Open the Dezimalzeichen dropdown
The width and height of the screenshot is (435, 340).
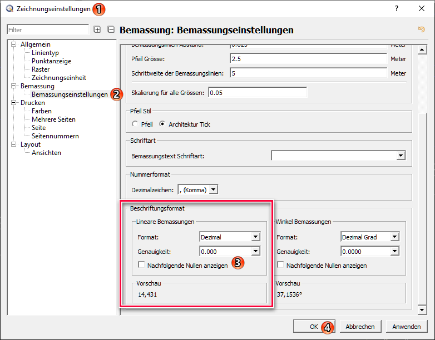212,190
